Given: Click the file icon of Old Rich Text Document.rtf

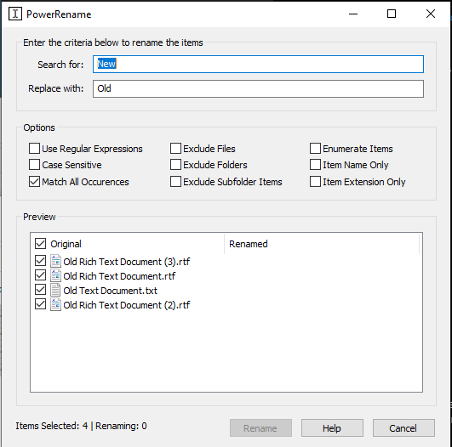Looking at the screenshot, I should pos(55,275).
